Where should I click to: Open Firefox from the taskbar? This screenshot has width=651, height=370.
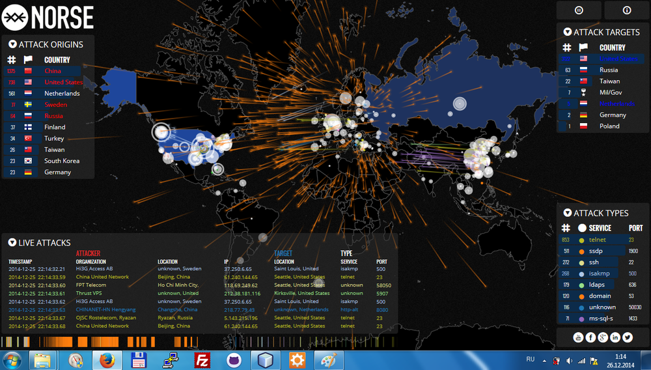[107, 360]
